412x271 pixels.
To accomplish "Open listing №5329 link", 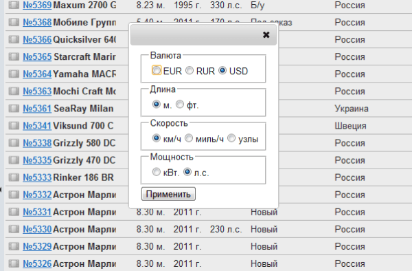I will click(37, 246).
